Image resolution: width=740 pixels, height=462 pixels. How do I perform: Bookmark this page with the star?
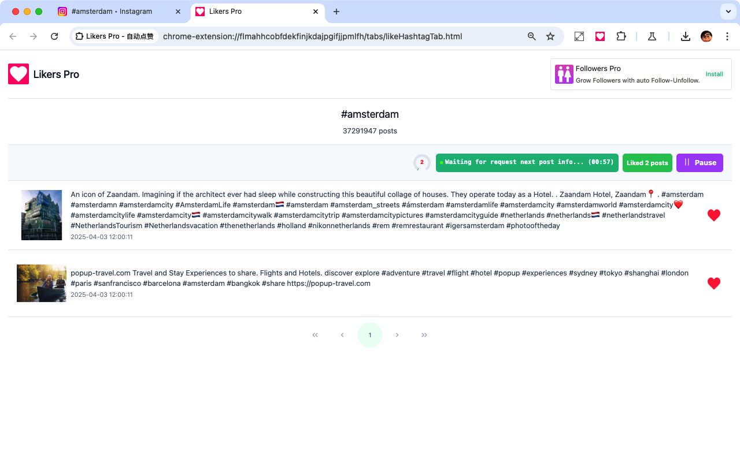(550, 36)
